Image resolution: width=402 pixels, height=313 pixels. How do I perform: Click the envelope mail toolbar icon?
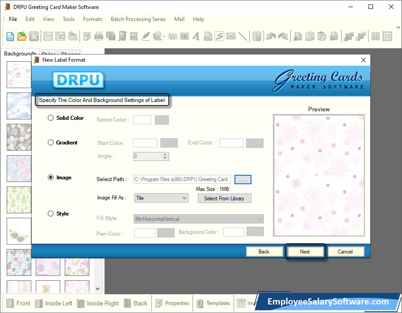coord(231,36)
